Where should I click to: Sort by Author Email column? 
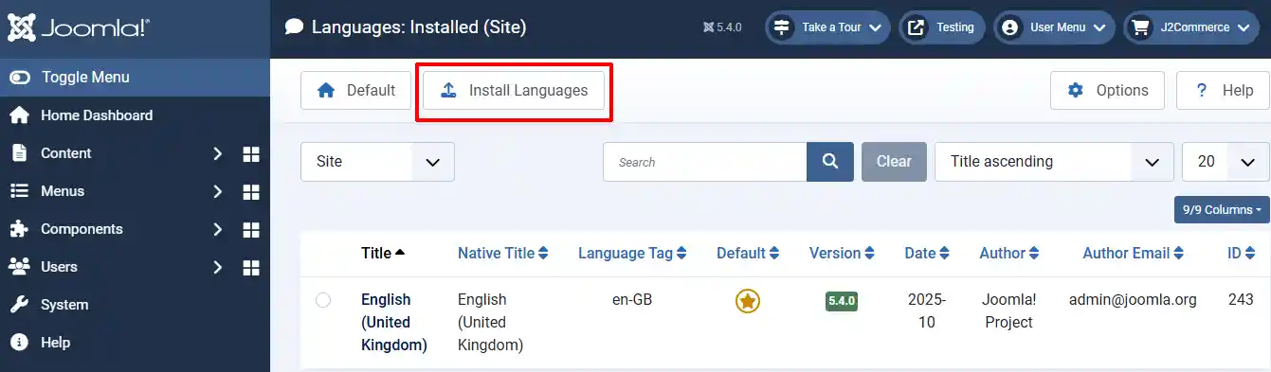click(x=1134, y=254)
